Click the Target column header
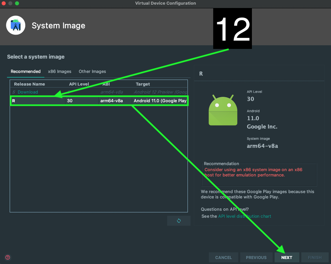Viewport: 331px width, 264px height. (x=143, y=84)
